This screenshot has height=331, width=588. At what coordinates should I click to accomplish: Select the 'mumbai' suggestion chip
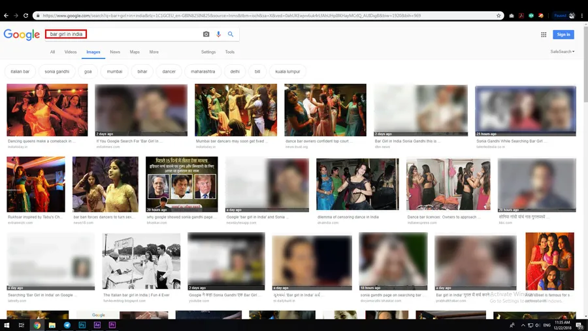tap(114, 72)
